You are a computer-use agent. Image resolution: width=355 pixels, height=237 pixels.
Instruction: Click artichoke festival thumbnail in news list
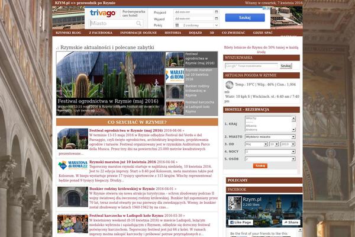coord(73,224)
